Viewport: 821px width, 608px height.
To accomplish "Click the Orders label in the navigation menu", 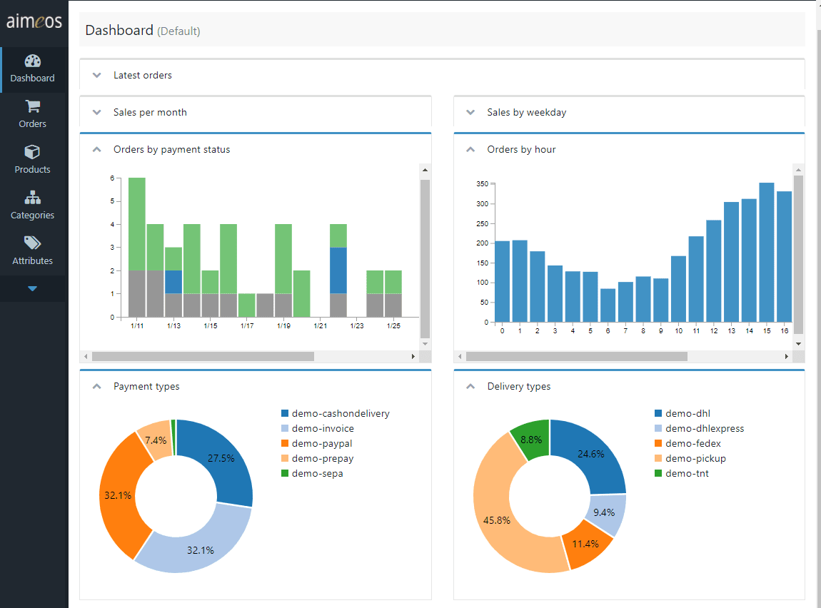I will [x=32, y=123].
